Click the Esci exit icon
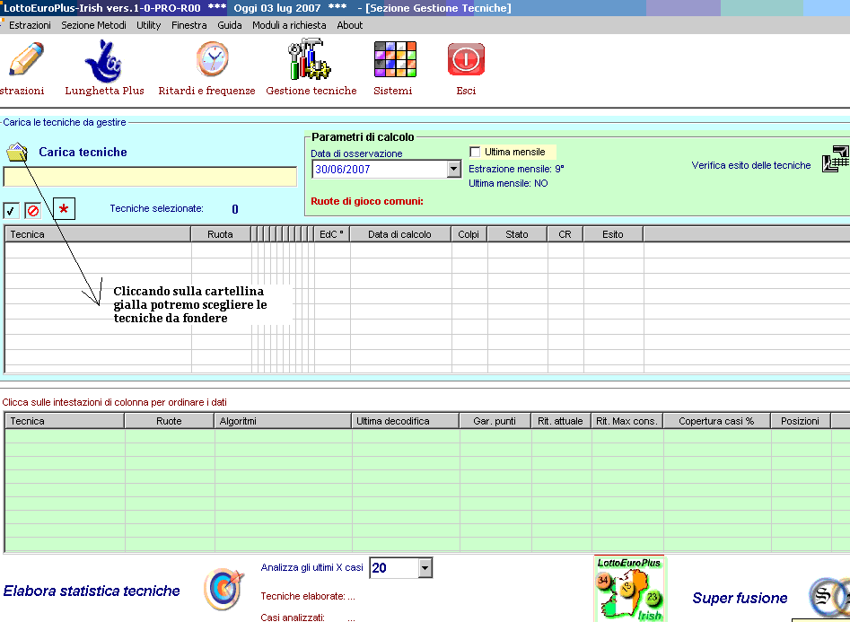 coord(466,59)
